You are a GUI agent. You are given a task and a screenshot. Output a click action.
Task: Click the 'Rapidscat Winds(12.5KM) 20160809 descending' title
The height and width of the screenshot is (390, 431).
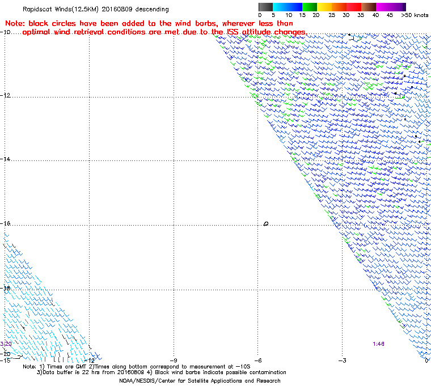tap(96, 9)
